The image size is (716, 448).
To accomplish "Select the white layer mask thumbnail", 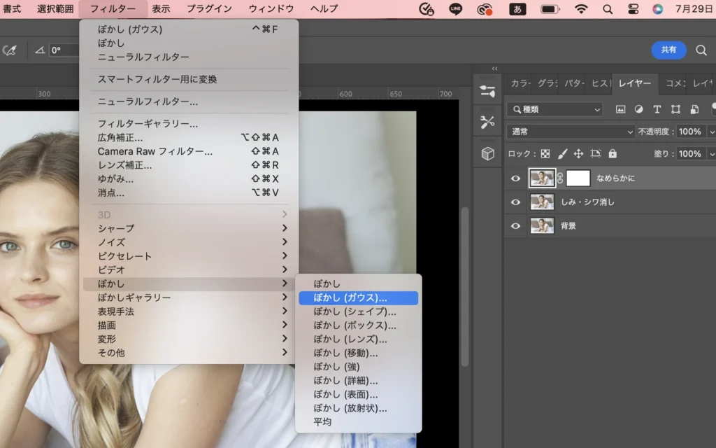I will 578,178.
